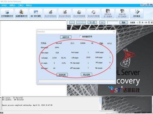The width and height of the screenshot is (153, 114).
Task: Choose 导出选中表数据 export selected table data
Action: pyautogui.click(x=94, y=13)
